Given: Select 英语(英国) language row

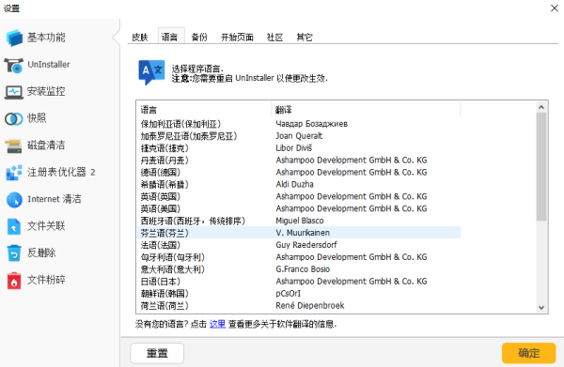Looking at the screenshot, I should pyautogui.click(x=299, y=197).
